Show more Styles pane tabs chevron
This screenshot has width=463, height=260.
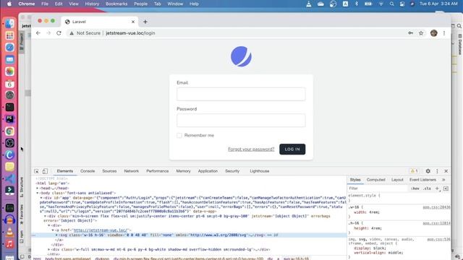tap(443, 180)
